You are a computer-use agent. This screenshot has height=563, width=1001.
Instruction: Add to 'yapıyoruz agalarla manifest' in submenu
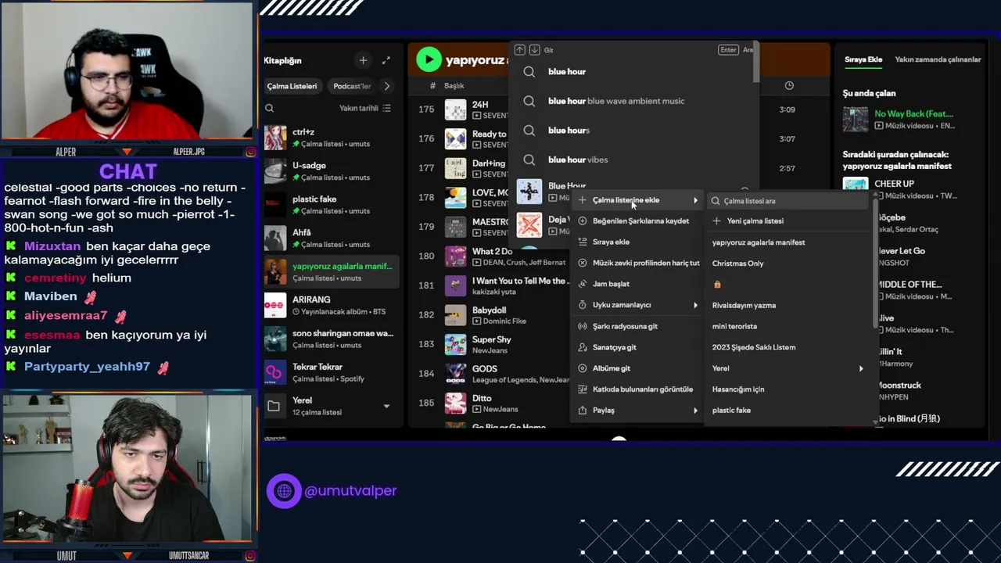coord(788,242)
